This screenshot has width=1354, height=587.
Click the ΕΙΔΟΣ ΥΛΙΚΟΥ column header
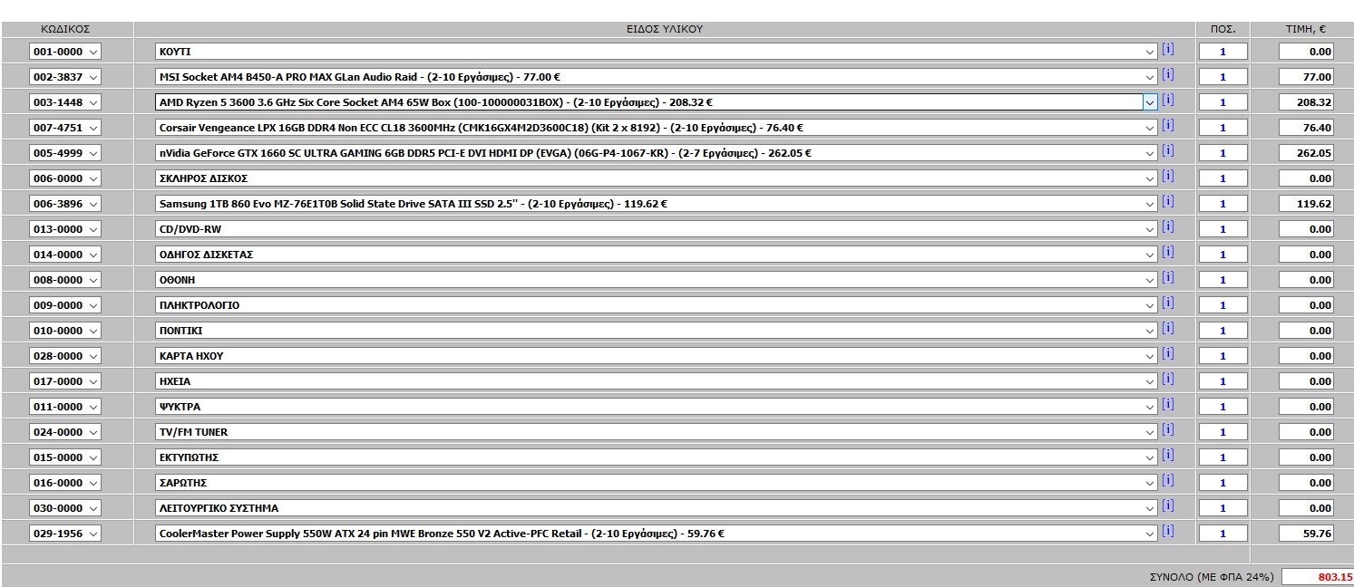[x=665, y=29]
